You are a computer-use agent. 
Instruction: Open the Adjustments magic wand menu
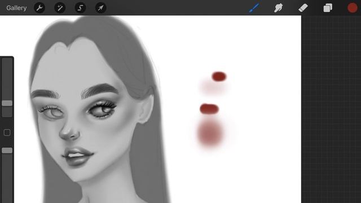(60, 8)
